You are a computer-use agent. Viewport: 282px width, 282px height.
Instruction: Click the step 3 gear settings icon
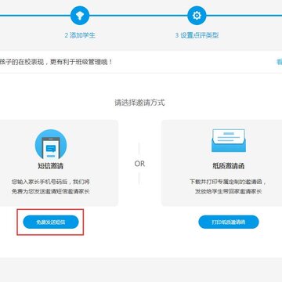pos(197,16)
